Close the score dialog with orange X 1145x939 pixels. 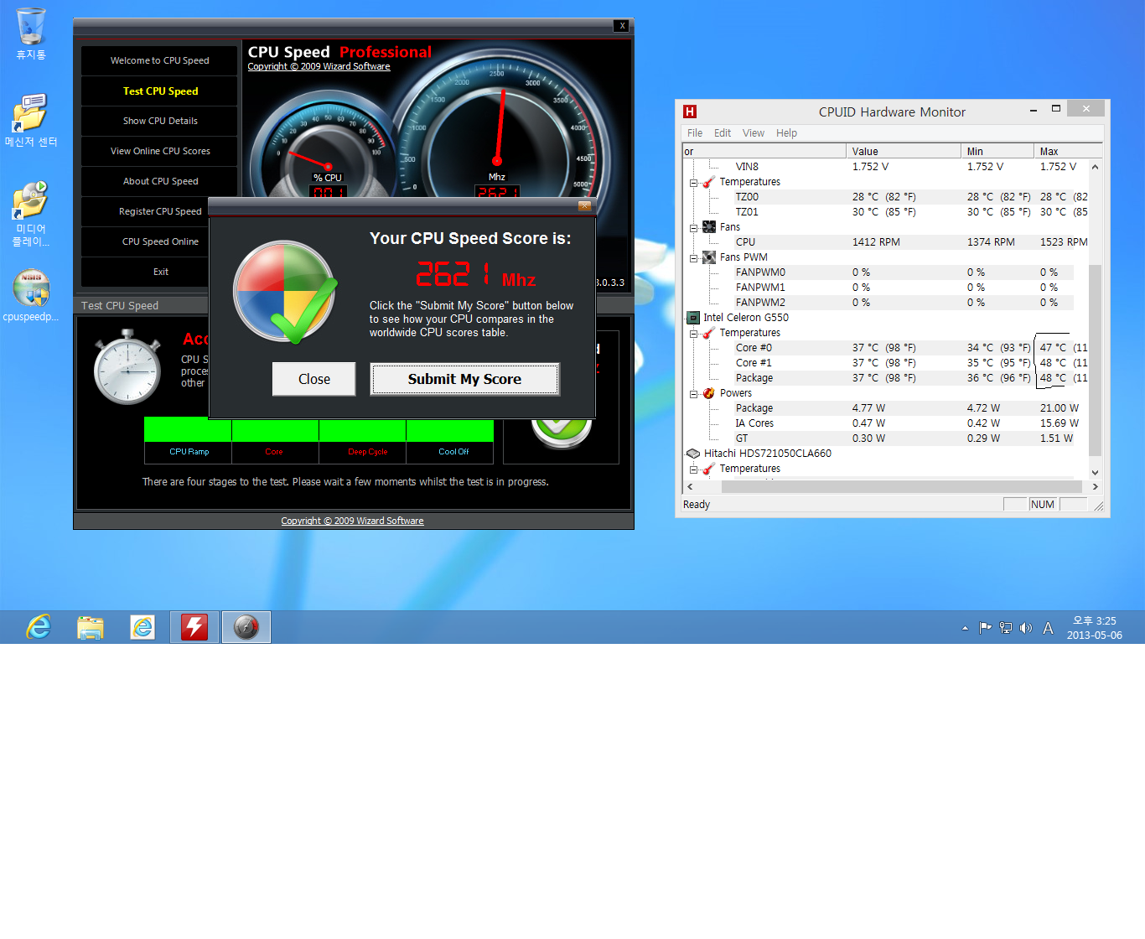(x=584, y=206)
